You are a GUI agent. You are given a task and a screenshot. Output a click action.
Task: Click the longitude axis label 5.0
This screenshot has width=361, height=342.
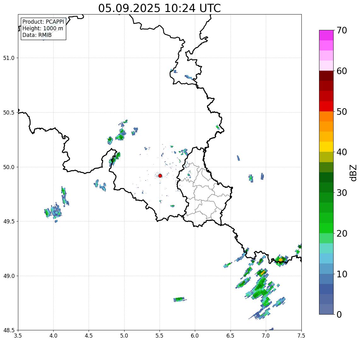pos(124,335)
